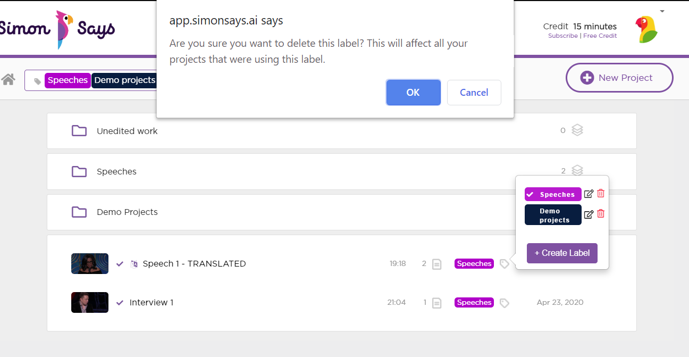Toggle the Demo projects label in popup
The image size is (689, 357).
[x=553, y=215]
